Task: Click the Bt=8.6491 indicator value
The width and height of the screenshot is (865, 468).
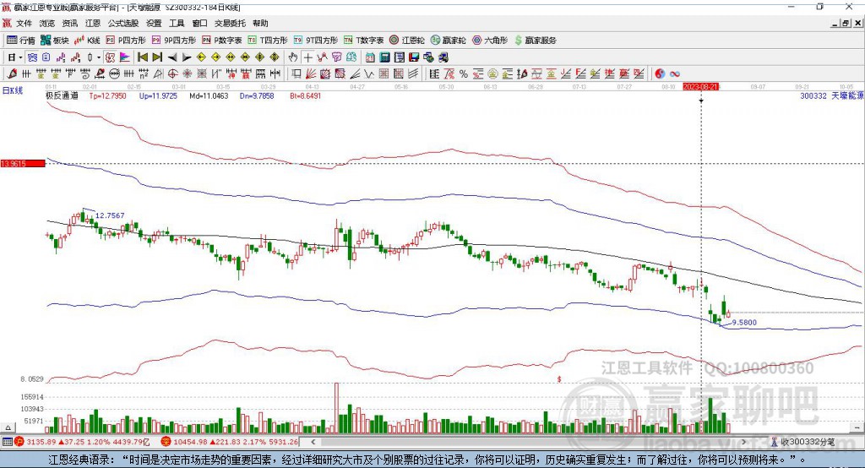Action: click(305, 95)
